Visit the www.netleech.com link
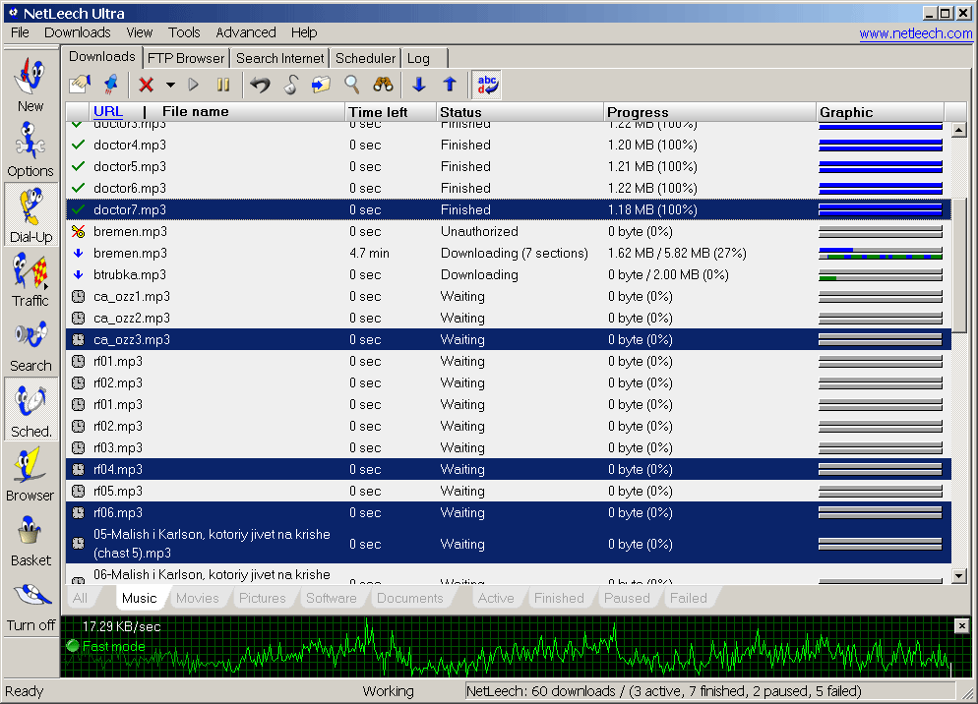This screenshot has width=978, height=704. pyautogui.click(x=915, y=33)
